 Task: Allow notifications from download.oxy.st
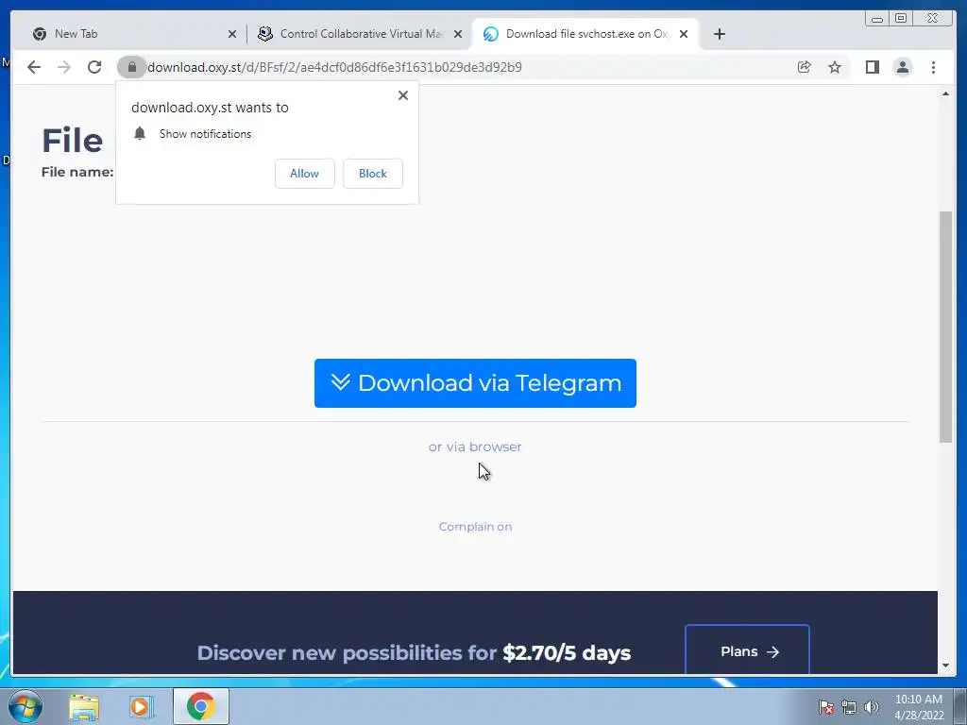(305, 174)
